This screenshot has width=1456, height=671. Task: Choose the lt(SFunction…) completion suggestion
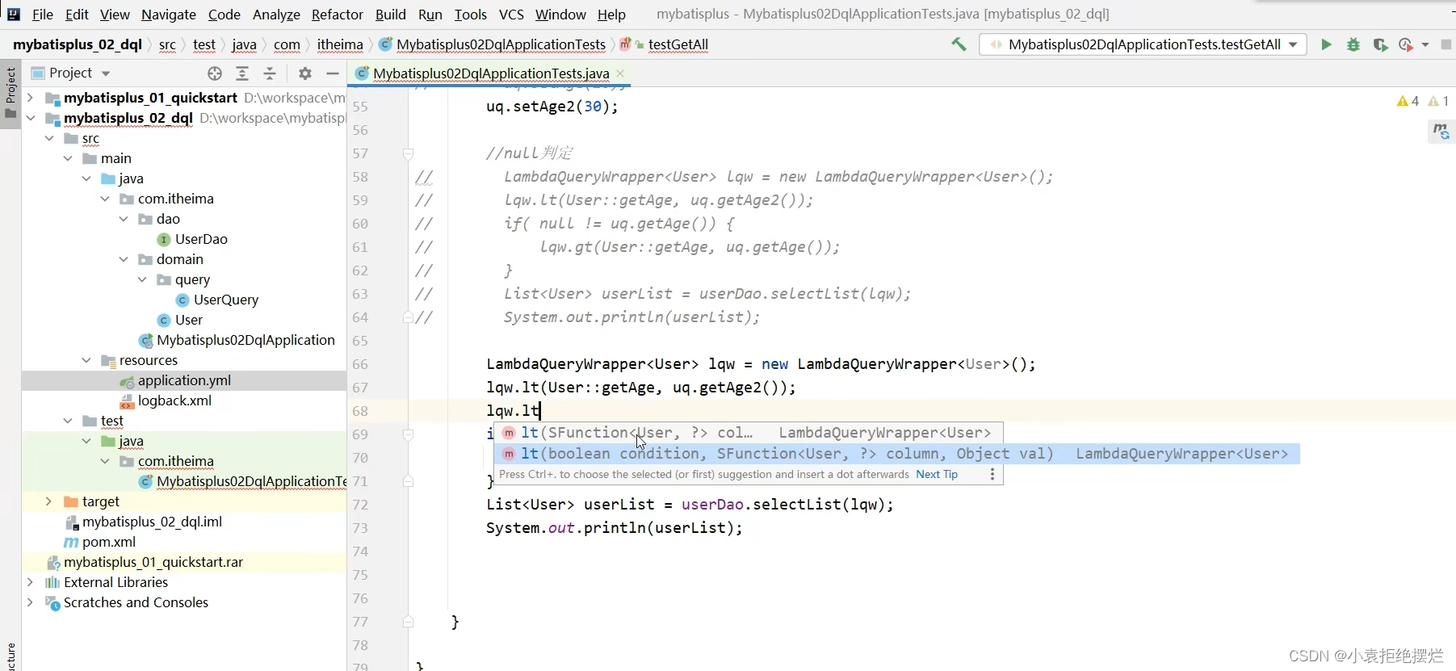coord(748,433)
